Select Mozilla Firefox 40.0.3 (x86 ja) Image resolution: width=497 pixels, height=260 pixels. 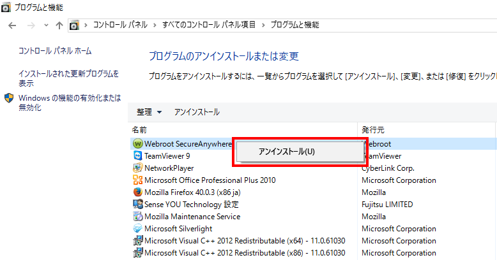[x=192, y=192]
